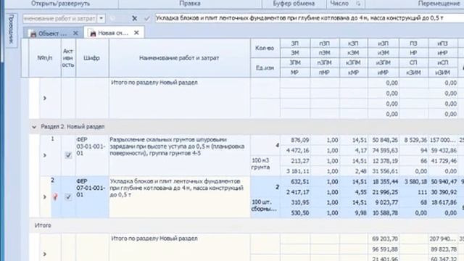
Task: Cancel the formula bar edit with X
Action: pos(134,18)
